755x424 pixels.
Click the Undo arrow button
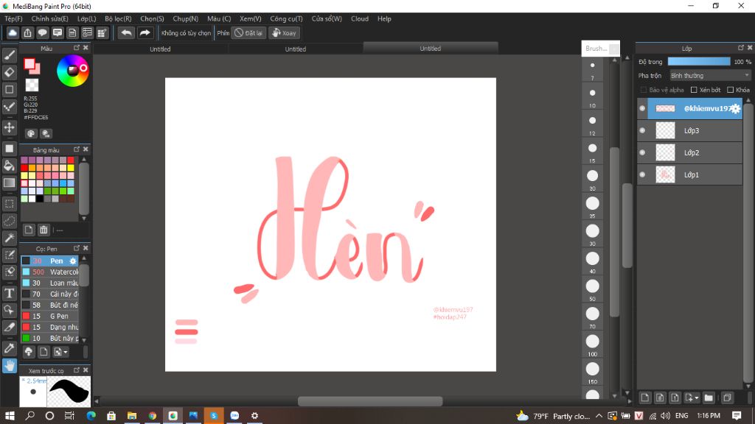coord(126,32)
